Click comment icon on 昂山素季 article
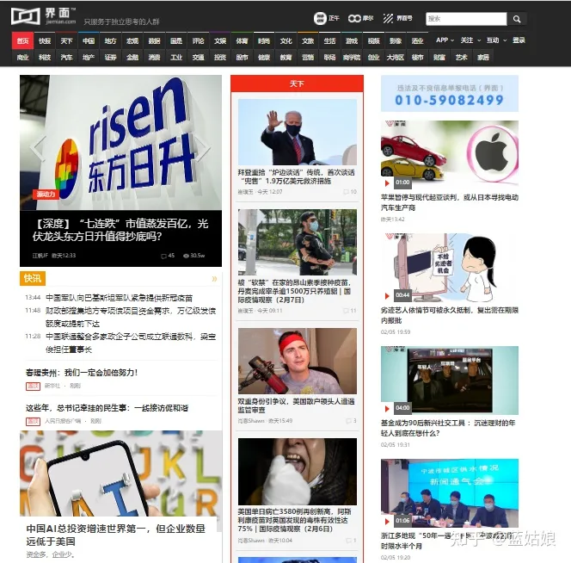This screenshot has height=563, width=571. click(346, 311)
